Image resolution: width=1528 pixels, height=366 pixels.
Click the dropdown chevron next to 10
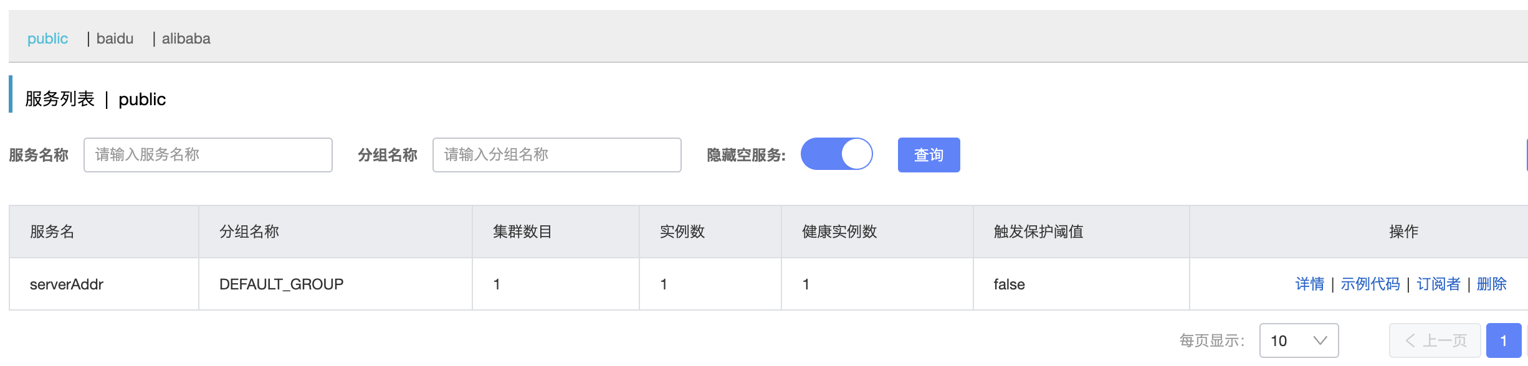pyautogui.click(x=1320, y=340)
